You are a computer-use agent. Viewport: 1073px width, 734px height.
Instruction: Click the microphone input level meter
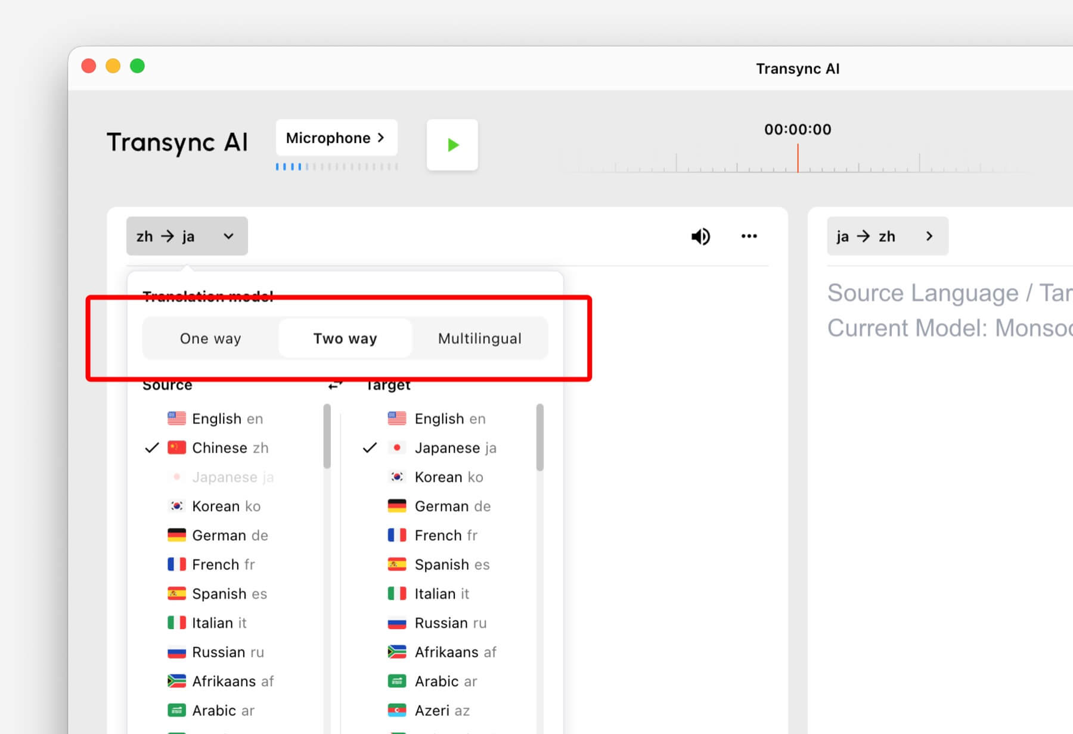point(336,167)
